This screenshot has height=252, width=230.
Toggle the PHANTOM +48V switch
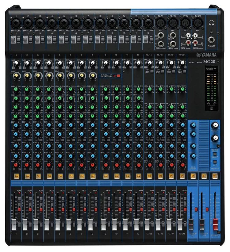(x=118, y=76)
